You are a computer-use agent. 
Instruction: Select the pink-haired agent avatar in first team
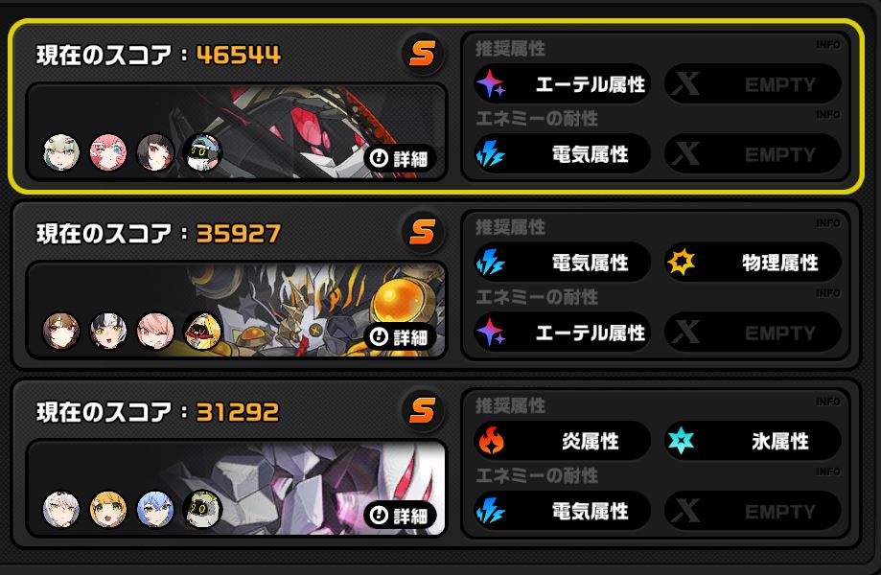[108, 152]
